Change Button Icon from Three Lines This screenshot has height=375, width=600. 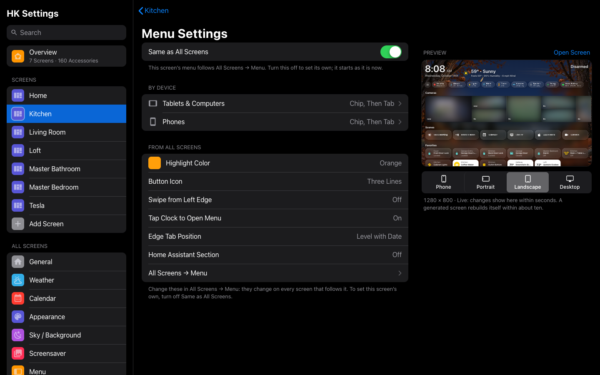[275, 181]
